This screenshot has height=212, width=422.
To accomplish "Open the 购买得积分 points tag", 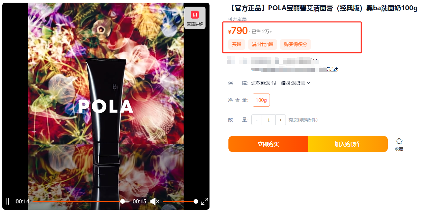I will click(295, 44).
